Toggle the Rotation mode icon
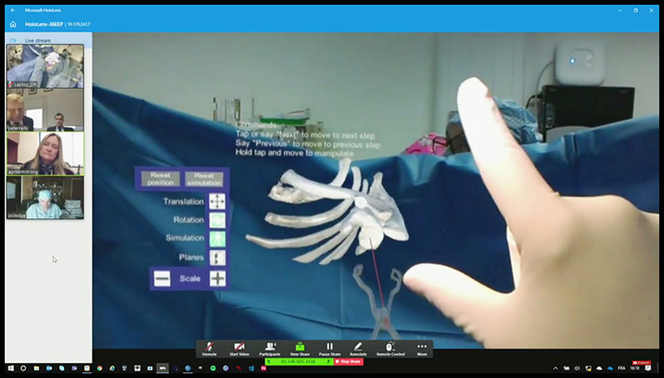The width and height of the screenshot is (664, 378). [x=217, y=220]
